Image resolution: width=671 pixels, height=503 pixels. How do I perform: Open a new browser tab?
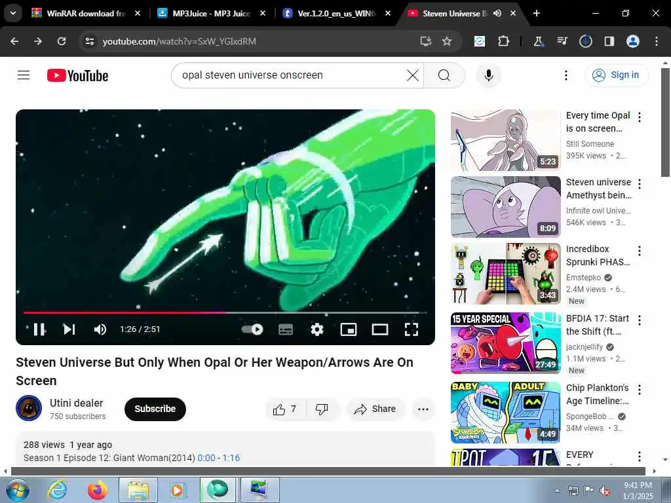pyautogui.click(x=536, y=13)
